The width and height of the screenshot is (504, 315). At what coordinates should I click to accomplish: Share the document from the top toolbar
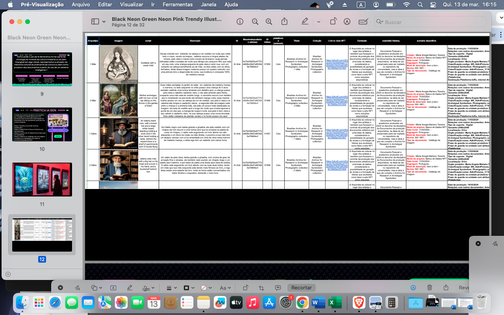coord(284,21)
